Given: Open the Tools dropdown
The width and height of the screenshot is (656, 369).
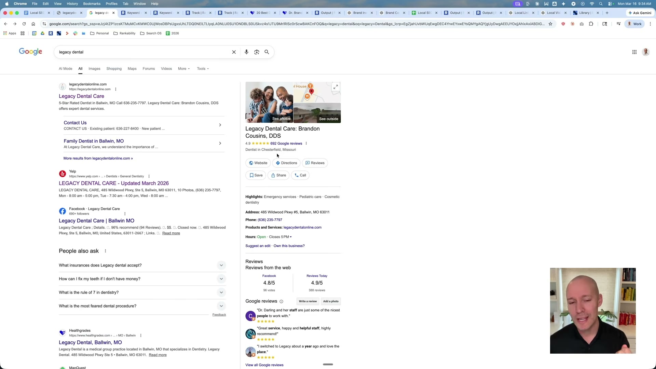Looking at the screenshot, I should pyautogui.click(x=203, y=69).
